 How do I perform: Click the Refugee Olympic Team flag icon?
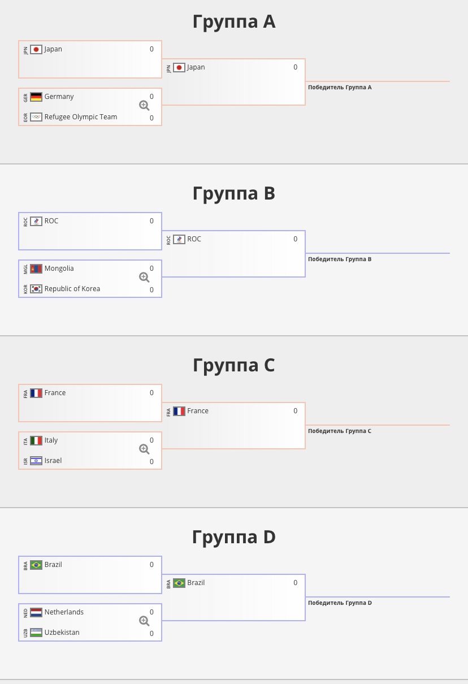[x=36, y=117]
